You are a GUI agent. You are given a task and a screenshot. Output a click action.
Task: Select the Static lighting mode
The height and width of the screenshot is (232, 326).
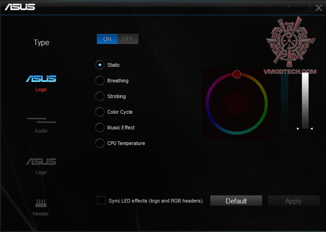click(x=100, y=65)
